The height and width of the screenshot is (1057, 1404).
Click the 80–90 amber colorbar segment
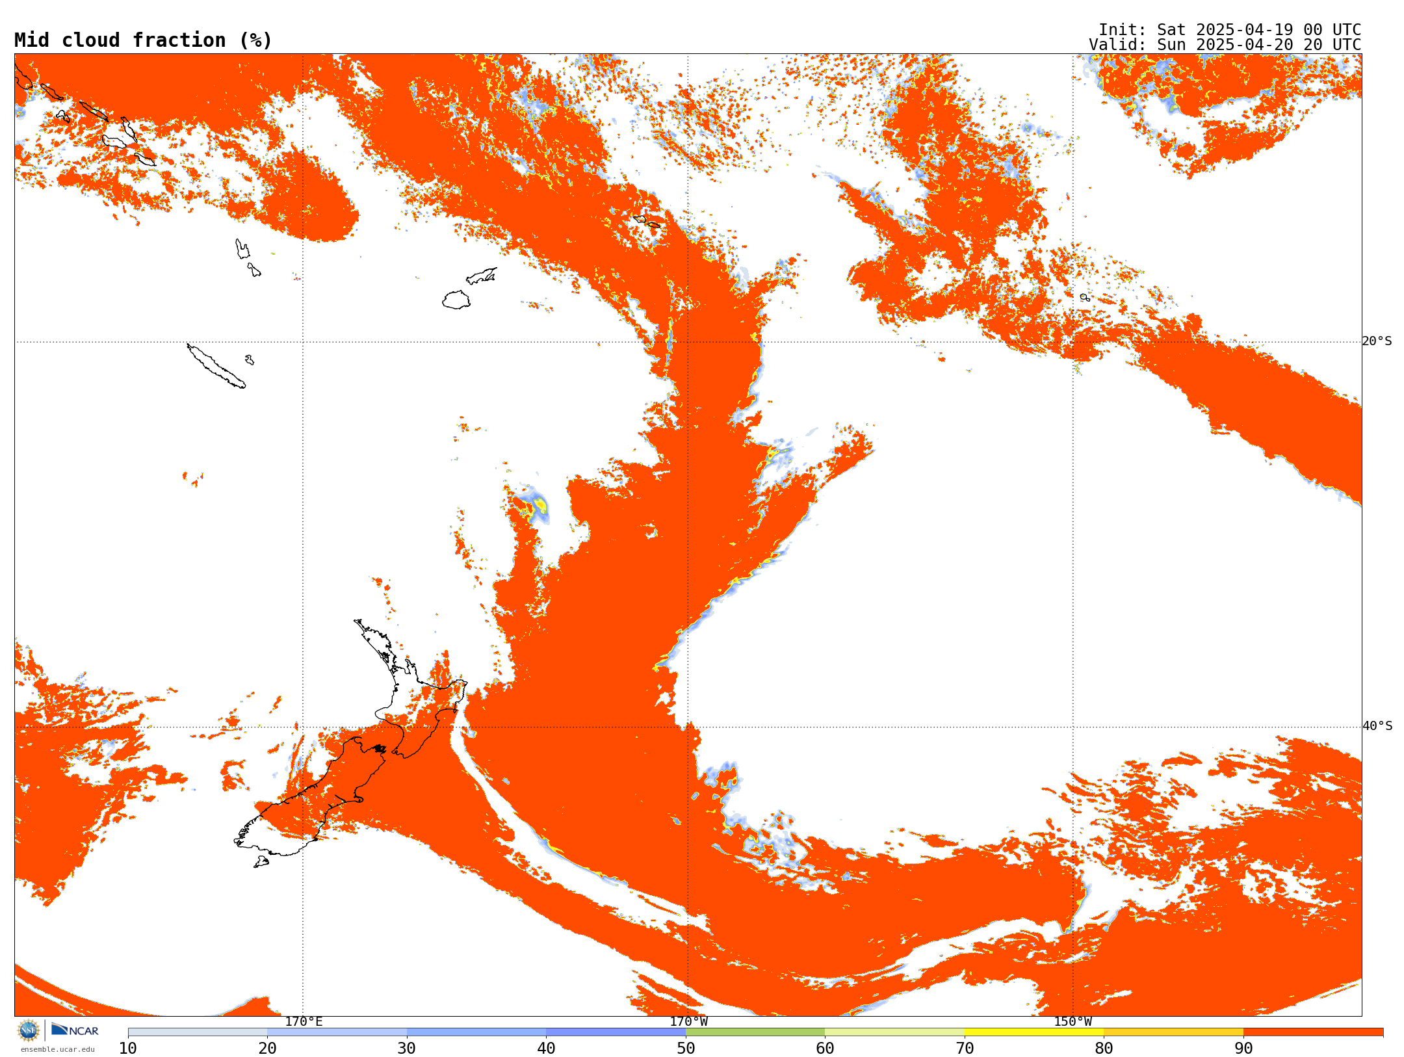[x=1174, y=1032]
